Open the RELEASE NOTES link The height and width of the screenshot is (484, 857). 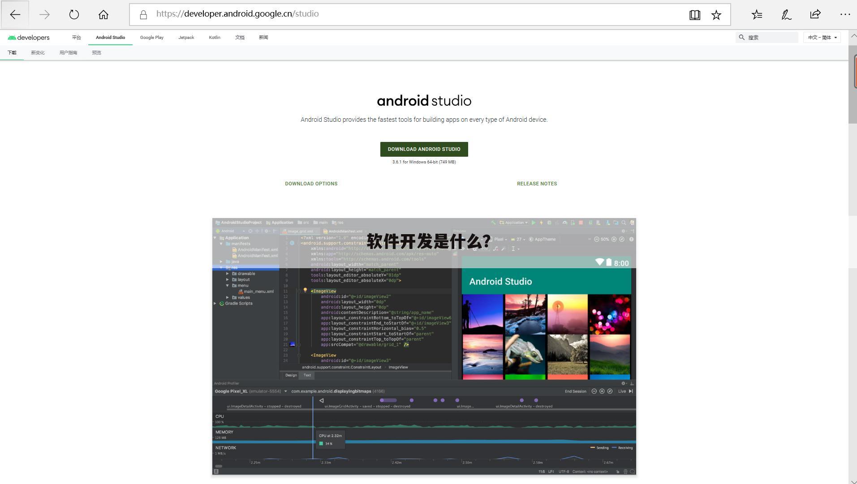537,184
